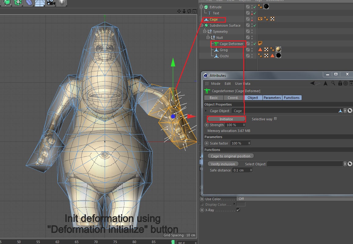Switch to the Coord. tab

click(233, 98)
